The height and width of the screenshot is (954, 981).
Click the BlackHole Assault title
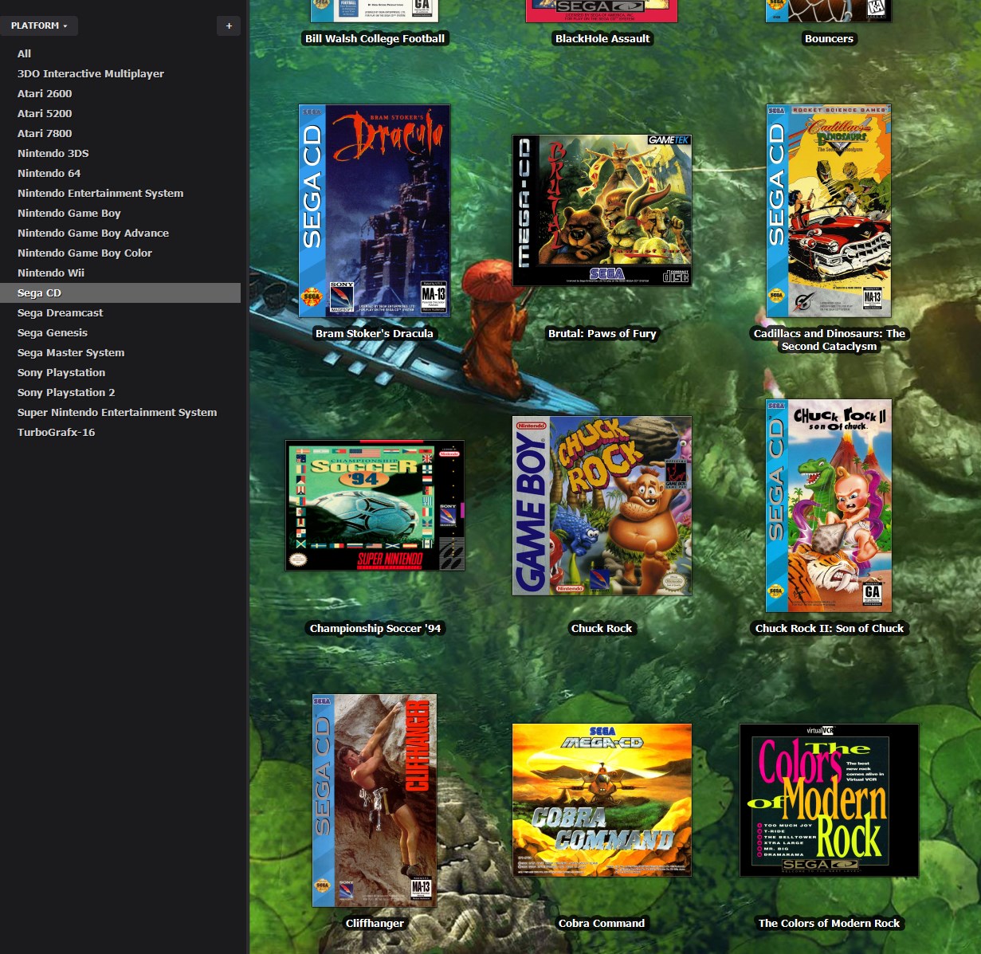click(602, 38)
